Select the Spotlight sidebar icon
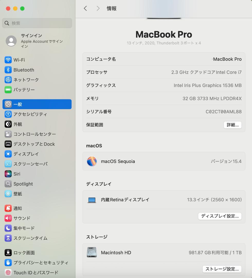This screenshot has width=252, height=278. click(x=7, y=184)
